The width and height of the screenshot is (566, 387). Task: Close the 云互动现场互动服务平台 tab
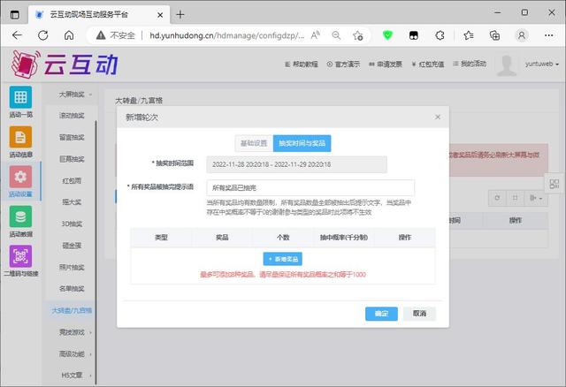point(160,15)
